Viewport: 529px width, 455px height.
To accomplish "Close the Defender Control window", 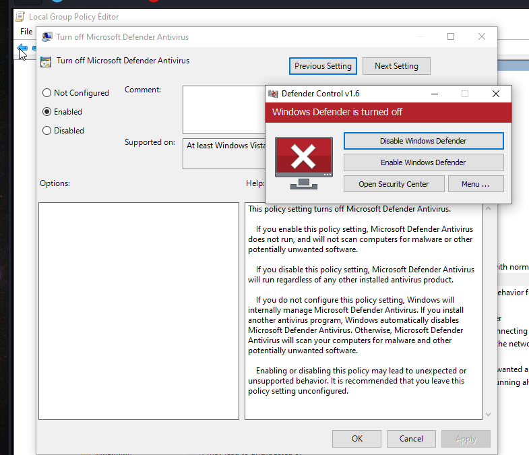I will 496,94.
